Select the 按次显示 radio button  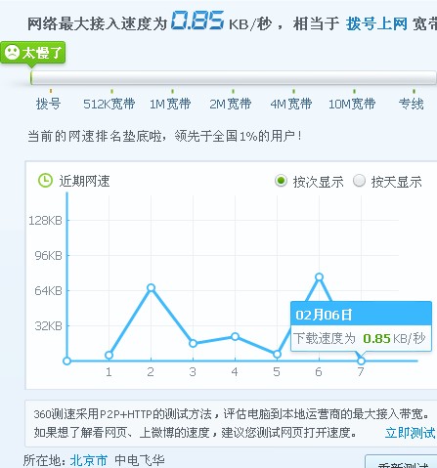pos(281,181)
